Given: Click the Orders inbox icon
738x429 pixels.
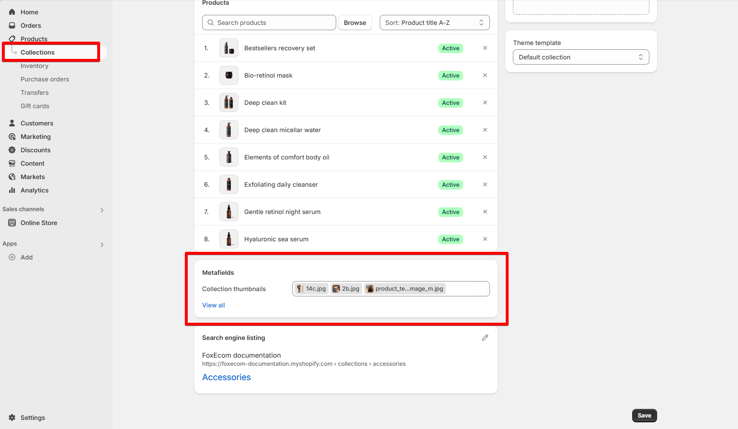Looking at the screenshot, I should pyautogui.click(x=12, y=25).
